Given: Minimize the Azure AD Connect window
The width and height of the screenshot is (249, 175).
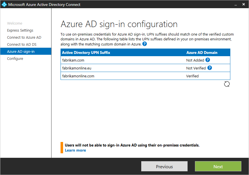Looking at the screenshot, I should (236, 5).
